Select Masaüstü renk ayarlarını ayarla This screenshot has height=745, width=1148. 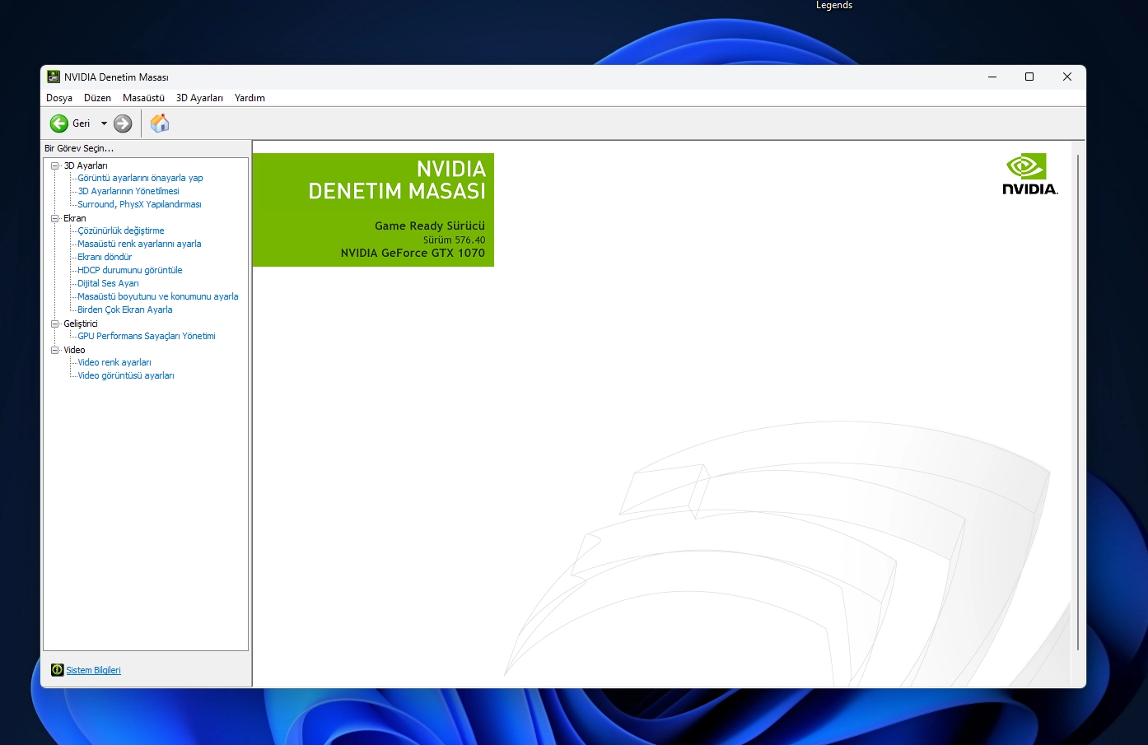click(139, 244)
